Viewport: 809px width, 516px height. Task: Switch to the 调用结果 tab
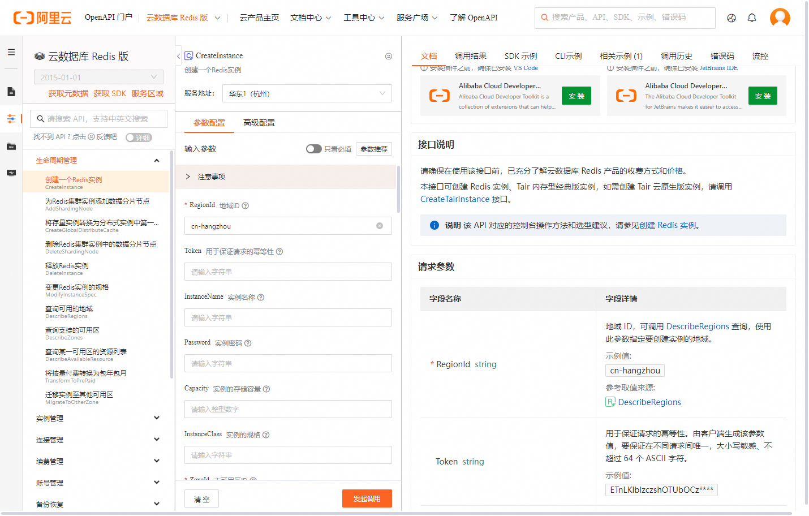(x=471, y=56)
